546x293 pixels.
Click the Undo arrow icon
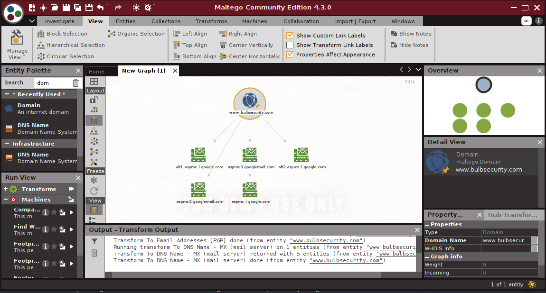click(x=100, y=7)
